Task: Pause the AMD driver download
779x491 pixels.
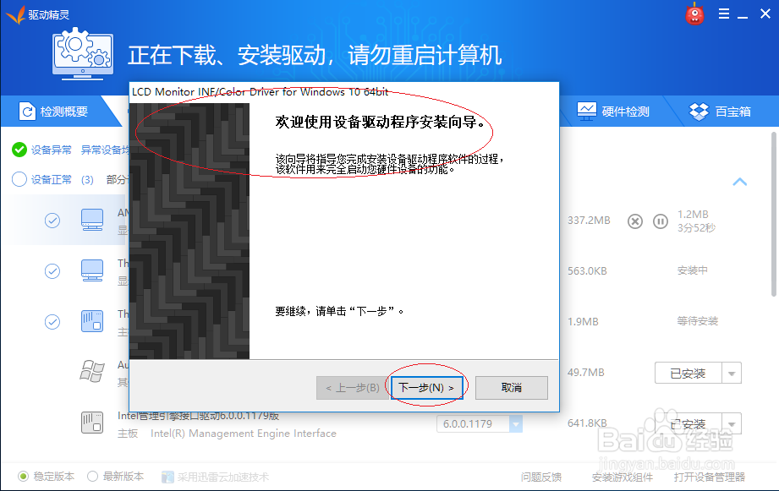Action: [x=661, y=221]
